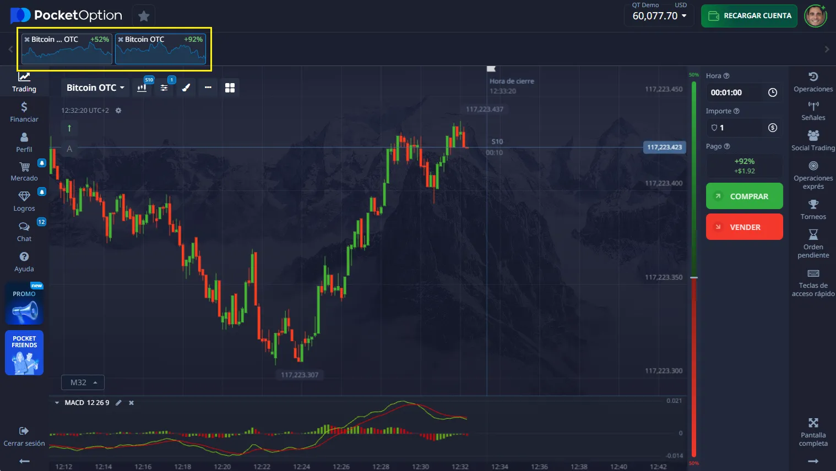
Task: Collapse the MACD indicator panel
Action: click(x=57, y=403)
